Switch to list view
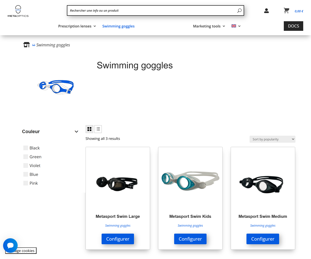This screenshot has width=311, height=259. click(98, 129)
